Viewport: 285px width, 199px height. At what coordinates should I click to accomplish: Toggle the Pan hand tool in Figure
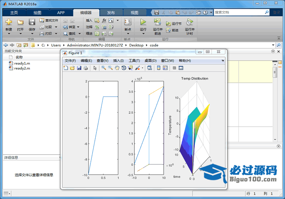[117, 68]
